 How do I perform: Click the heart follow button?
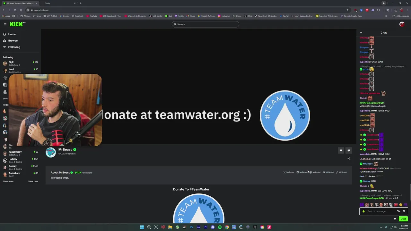point(348,150)
